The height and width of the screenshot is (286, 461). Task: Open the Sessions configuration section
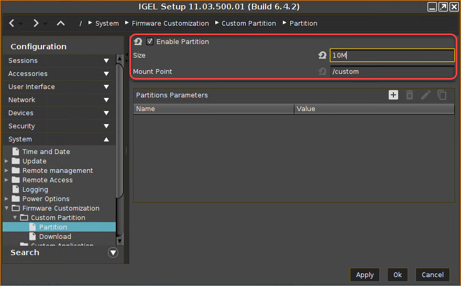coord(58,61)
